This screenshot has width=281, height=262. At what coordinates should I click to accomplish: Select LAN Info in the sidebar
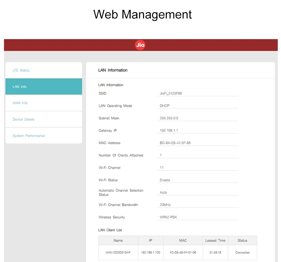click(44, 86)
